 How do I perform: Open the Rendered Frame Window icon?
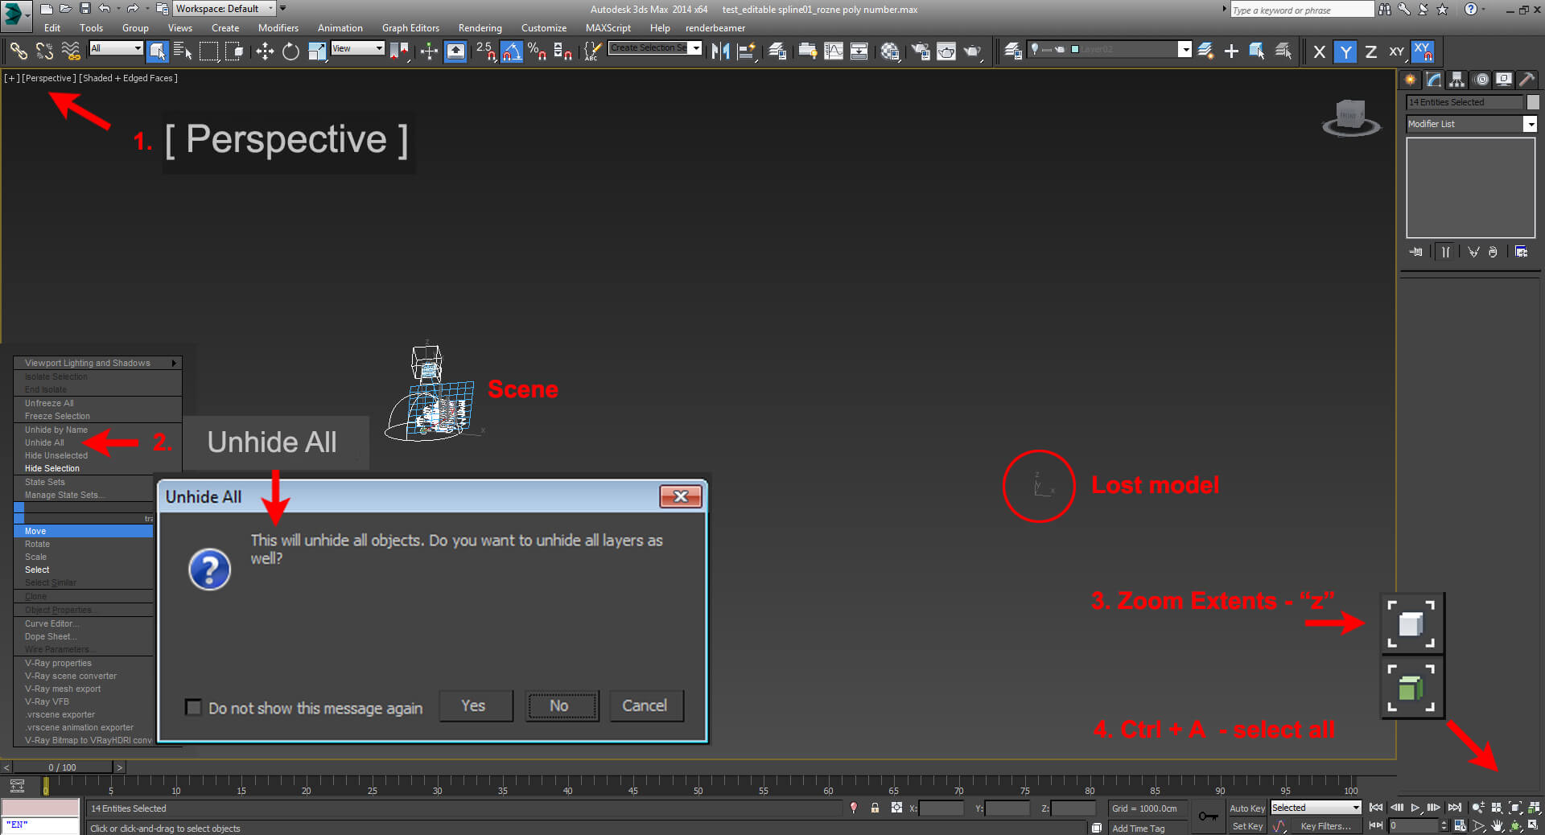[x=946, y=51]
